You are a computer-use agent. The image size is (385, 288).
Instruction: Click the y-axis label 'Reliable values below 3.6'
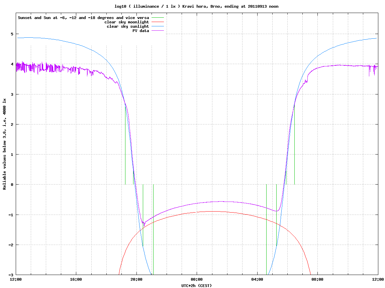click(4, 144)
